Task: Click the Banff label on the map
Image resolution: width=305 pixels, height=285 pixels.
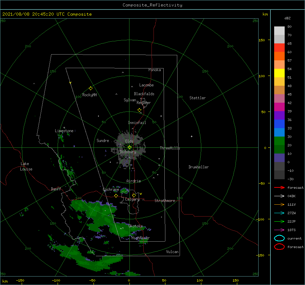Action: tap(56, 189)
